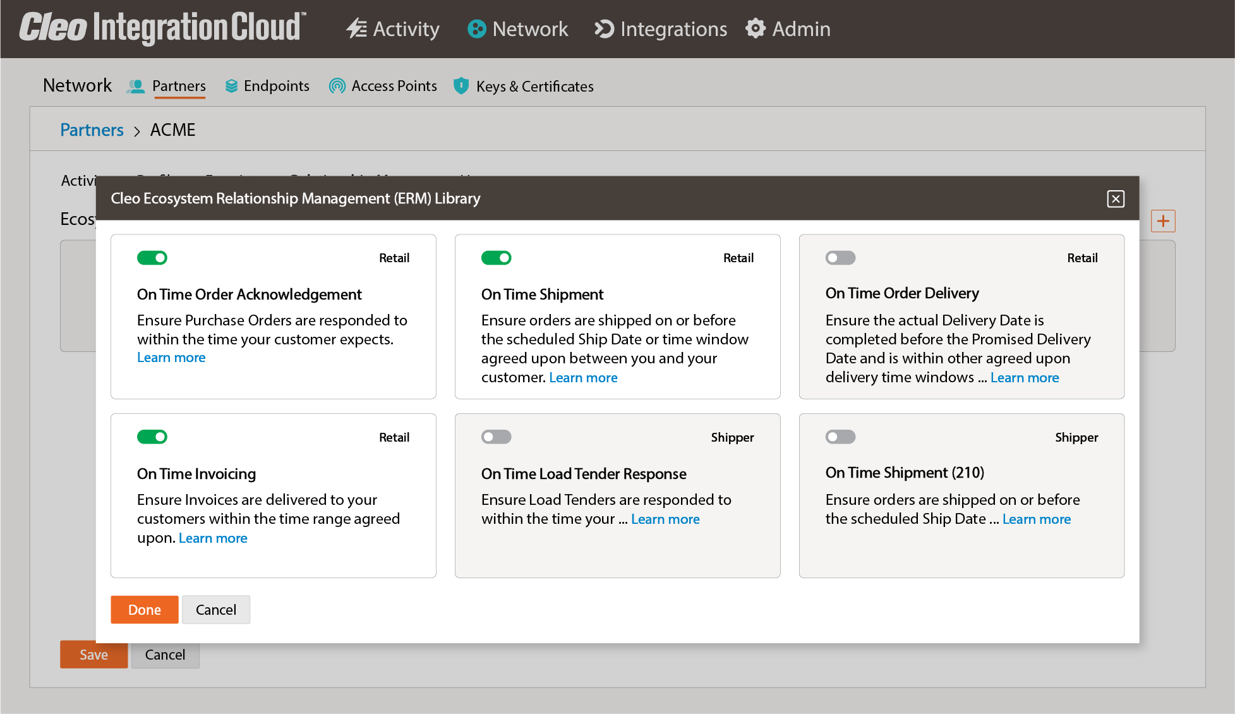Click the Activity lightning icon
This screenshot has width=1235, height=714.
[356, 28]
